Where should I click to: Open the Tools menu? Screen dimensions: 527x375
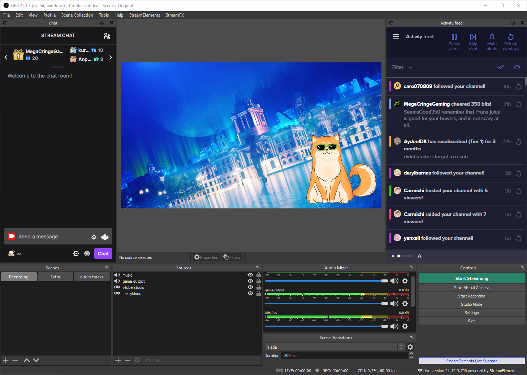[x=104, y=15]
